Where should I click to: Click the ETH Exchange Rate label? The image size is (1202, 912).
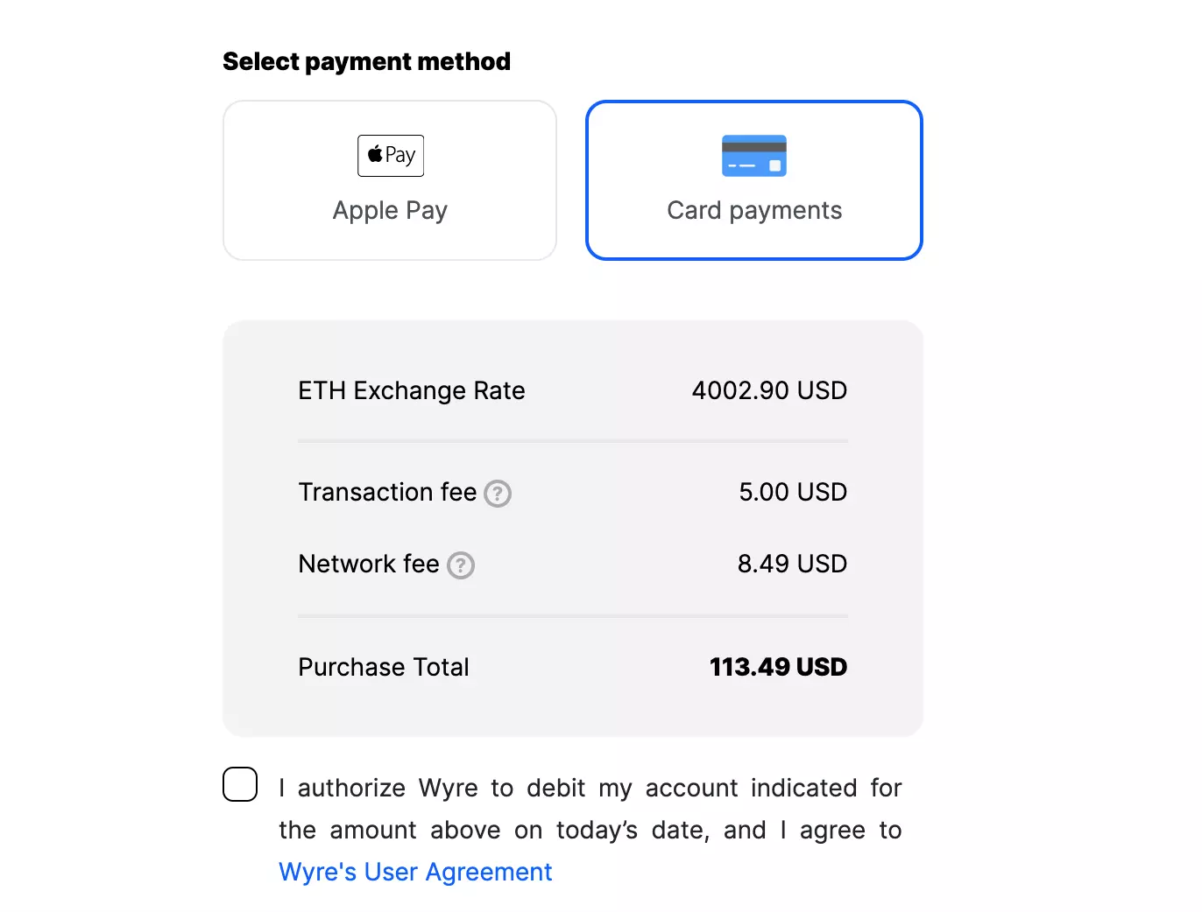(x=411, y=390)
